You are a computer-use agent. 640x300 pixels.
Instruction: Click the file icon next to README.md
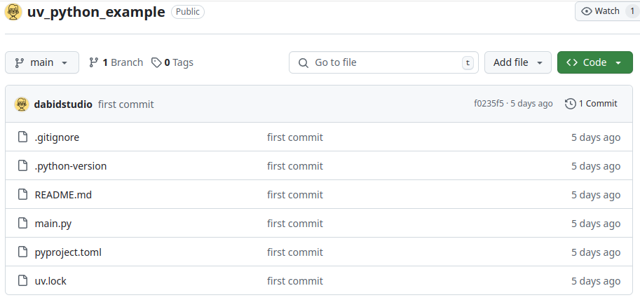point(23,194)
